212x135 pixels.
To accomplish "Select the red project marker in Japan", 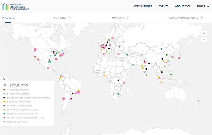I will pyautogui.click(x=179, y=58).
